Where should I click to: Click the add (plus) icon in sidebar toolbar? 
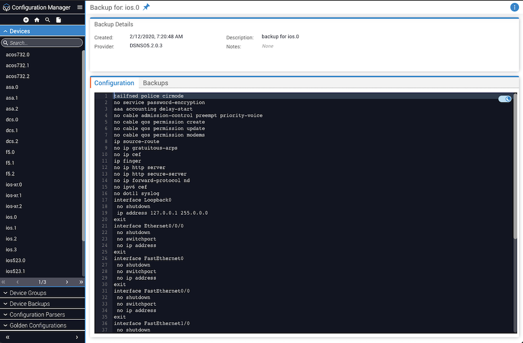pos(26,20)
